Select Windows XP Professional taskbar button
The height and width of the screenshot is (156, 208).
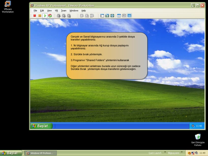click(x=41, y=153)
